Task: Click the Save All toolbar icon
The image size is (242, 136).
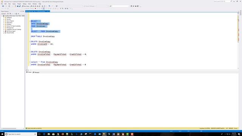Action: tap(20, 6)
